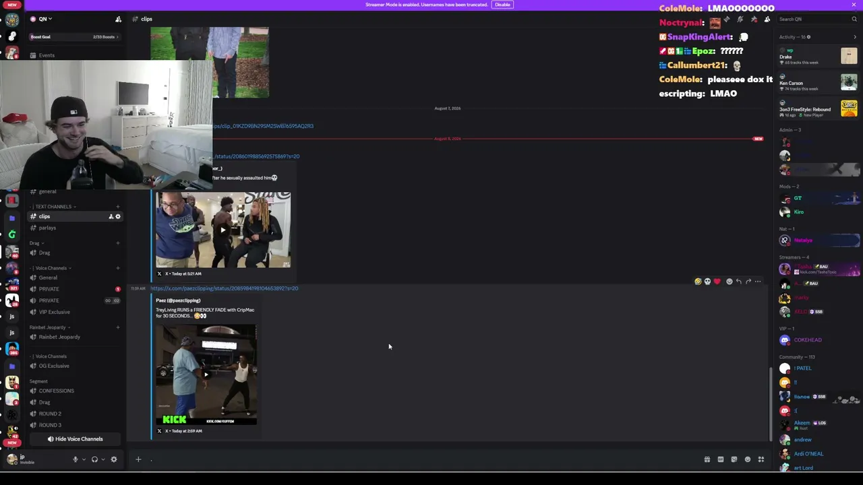Add the laughing emoji reaction to message
The height and width of the screenshot is (485, 863).
[698, 282]
